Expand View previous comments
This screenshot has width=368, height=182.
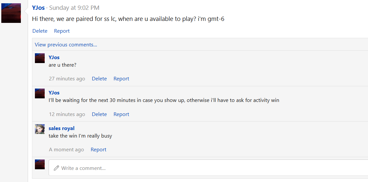point(66,45)
